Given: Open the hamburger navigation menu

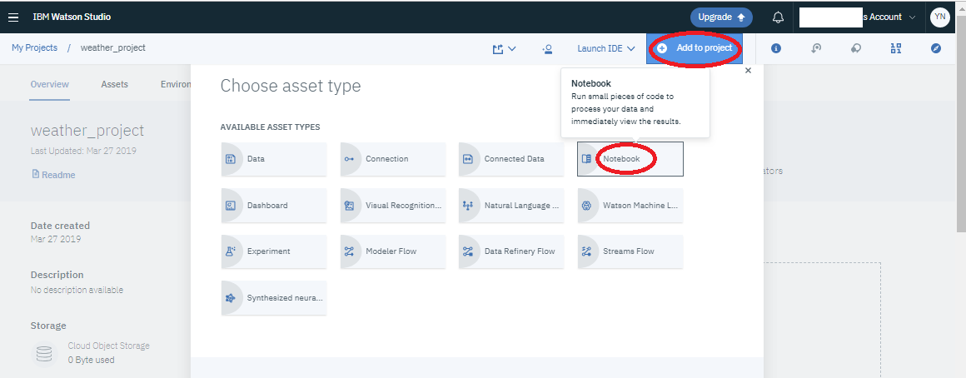Looking at the screenshot, I should pyautogui.click(x=13, y=17).
